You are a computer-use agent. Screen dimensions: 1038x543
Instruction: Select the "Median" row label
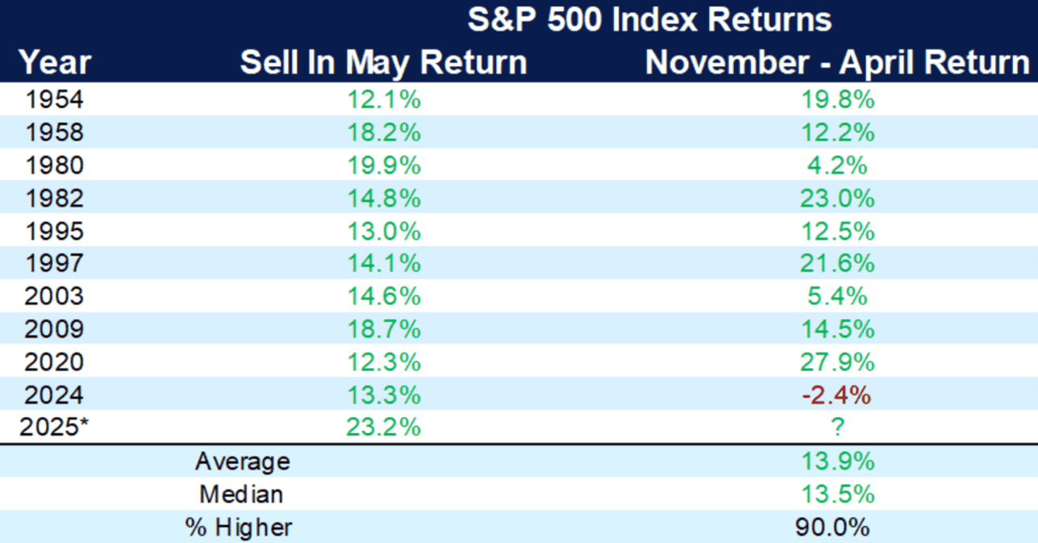pos(243,495)
